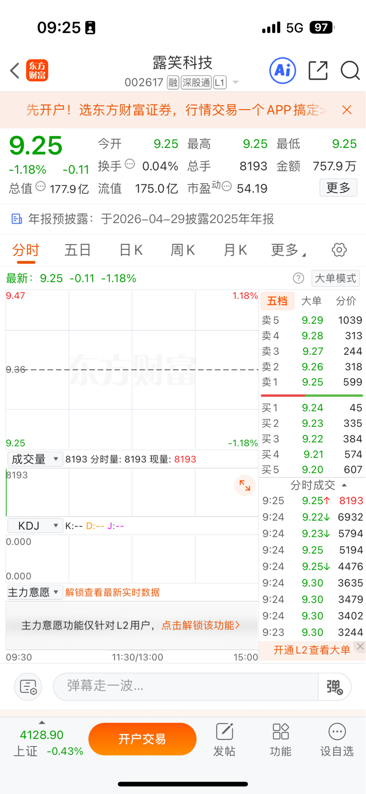Image resolution: width=366 pixels, height=794 pixels.
Task: Tap the 卖1 9.25 order row
Action: click(x=312, y=382)
